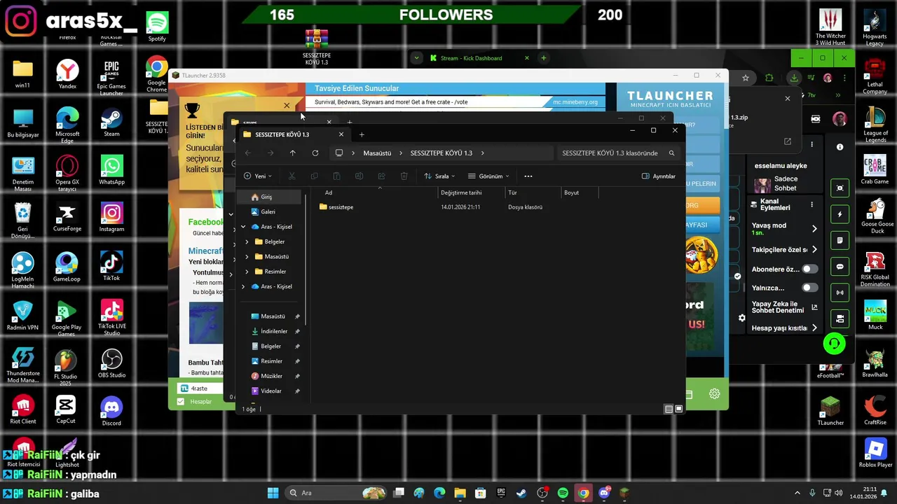Toggle the Hesaplar checkbox in TLauncher
Viewport: 897px width, 504px height.
point(181,402)
